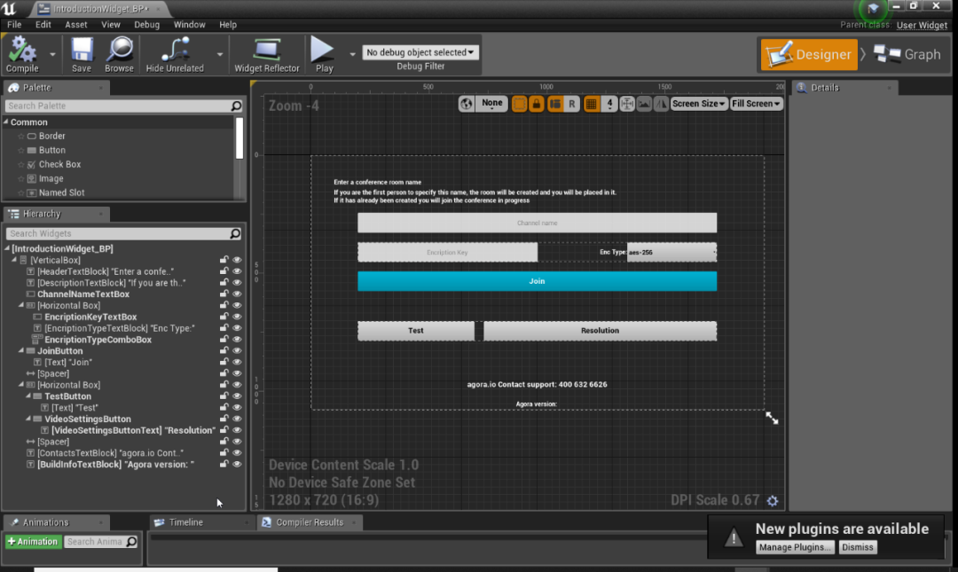Open the debug object selection dropdown
The height and width of the screenshot is (572, 958).
[x=420, y=52]
